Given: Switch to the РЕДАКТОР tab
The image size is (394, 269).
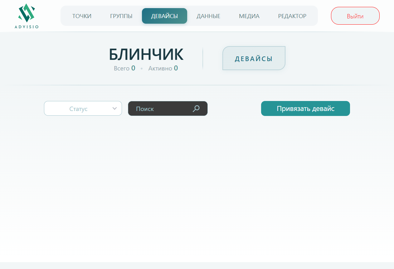Looking at the screenshot, I should [292, 16].
